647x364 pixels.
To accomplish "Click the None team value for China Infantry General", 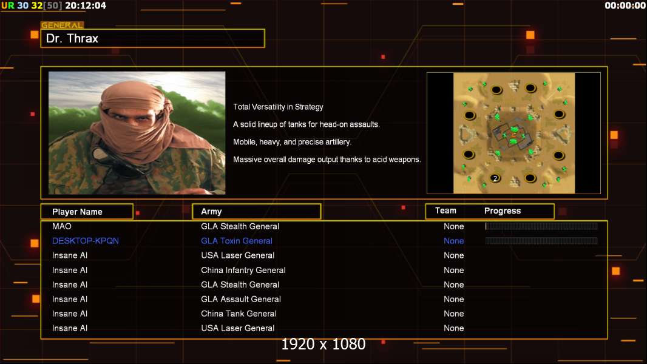I will click(454, 270).
